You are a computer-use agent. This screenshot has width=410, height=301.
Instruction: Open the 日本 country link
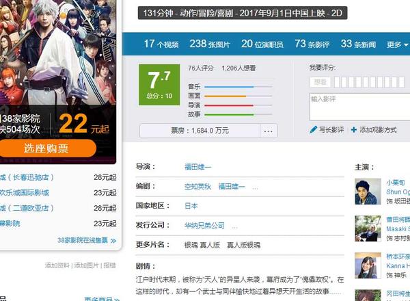point(191,206)
